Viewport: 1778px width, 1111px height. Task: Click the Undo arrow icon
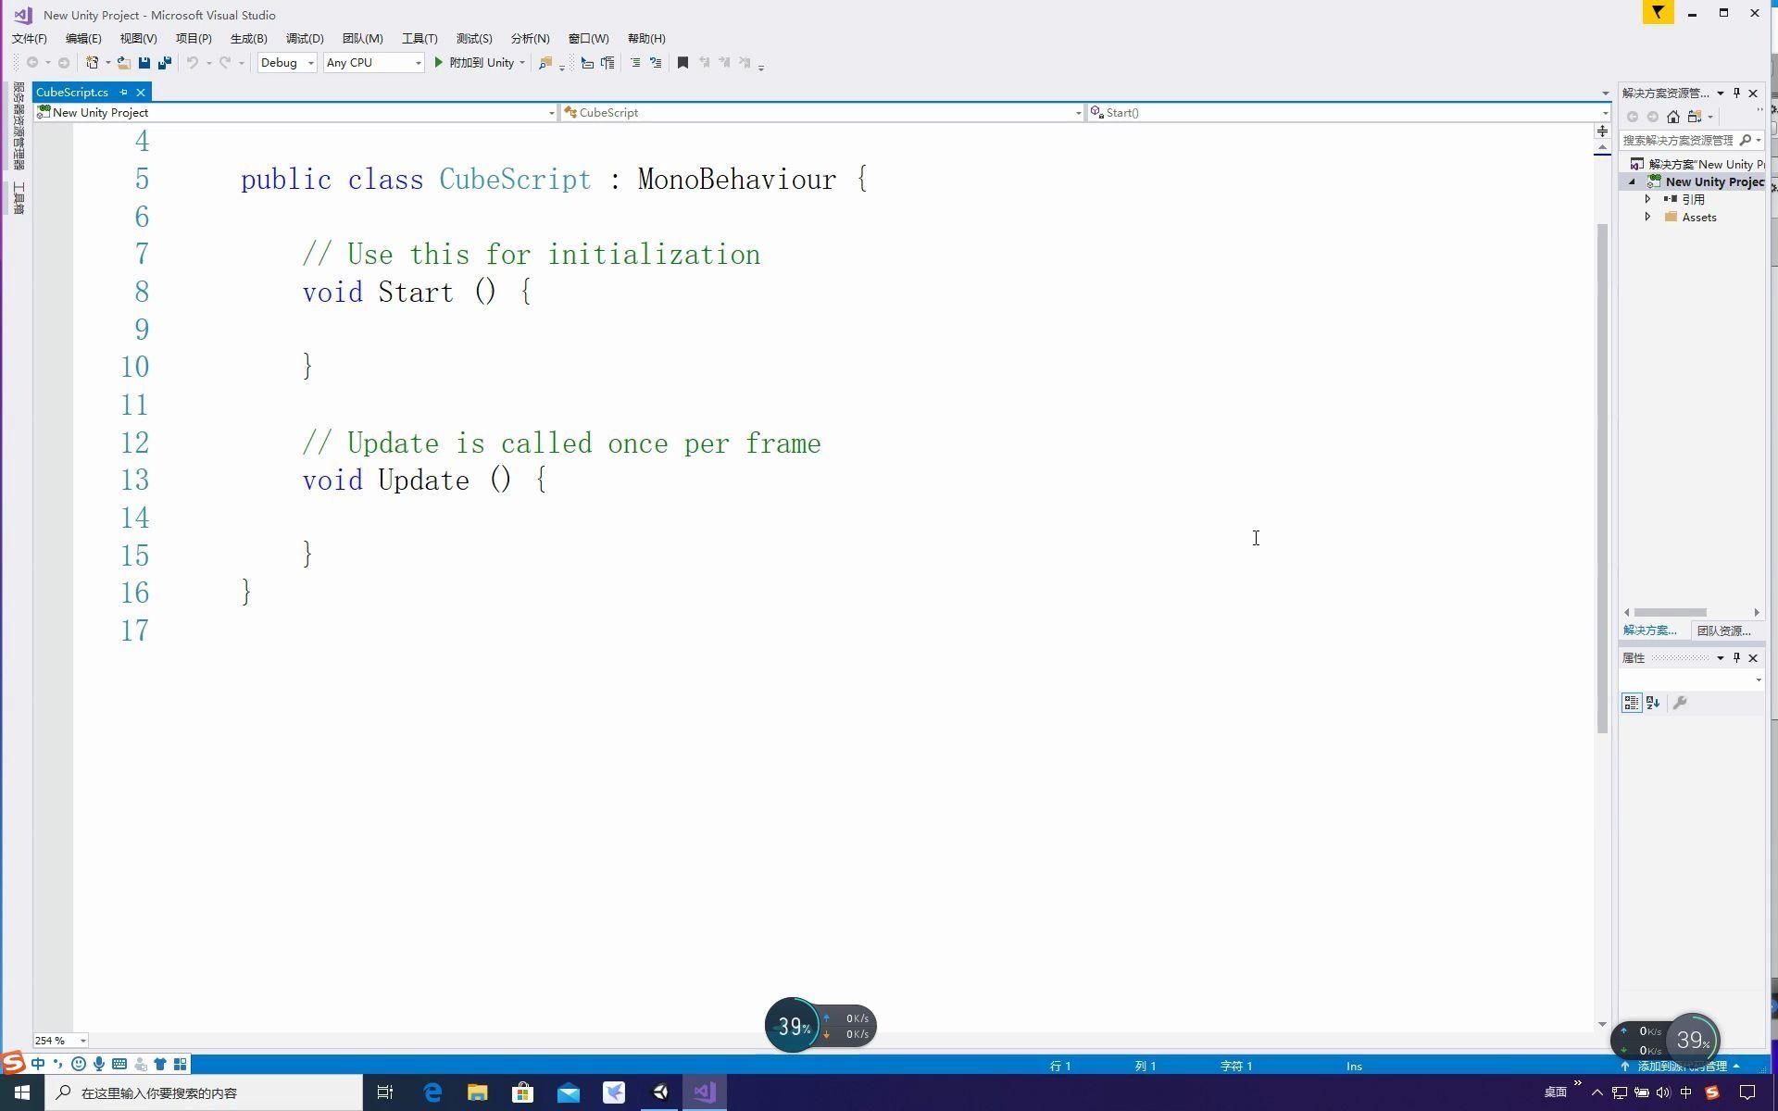[x=193, y=63]
